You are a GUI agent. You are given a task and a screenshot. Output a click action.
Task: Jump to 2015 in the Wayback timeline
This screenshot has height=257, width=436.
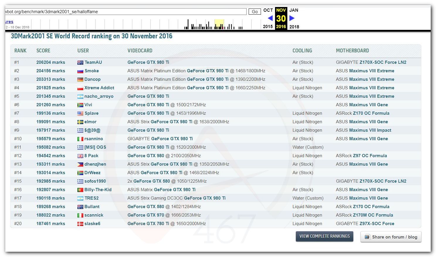click(268, 27)
